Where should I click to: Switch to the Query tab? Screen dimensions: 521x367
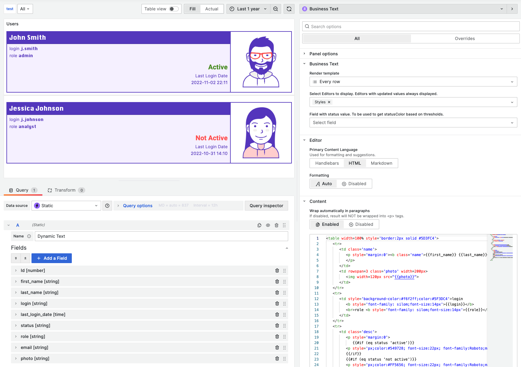(x=23, y=190)
